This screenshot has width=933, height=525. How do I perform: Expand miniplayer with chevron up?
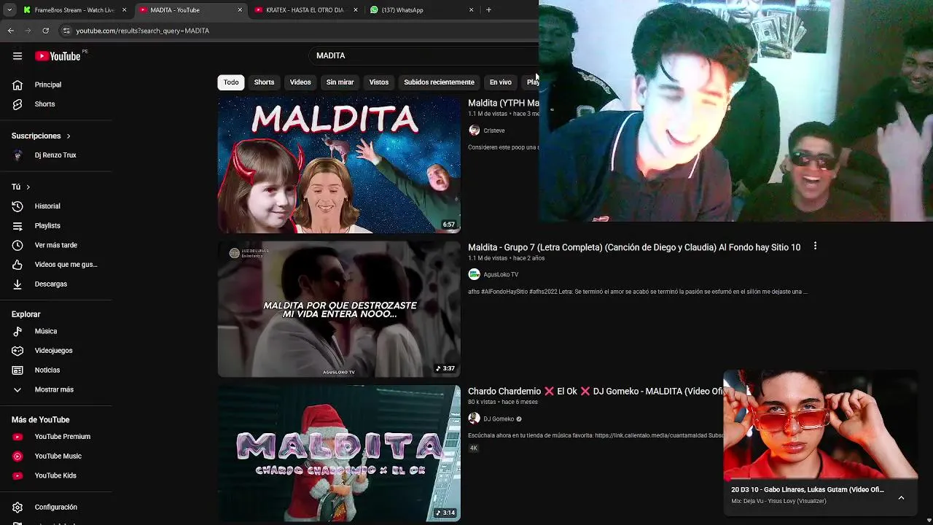coord(901,498)
